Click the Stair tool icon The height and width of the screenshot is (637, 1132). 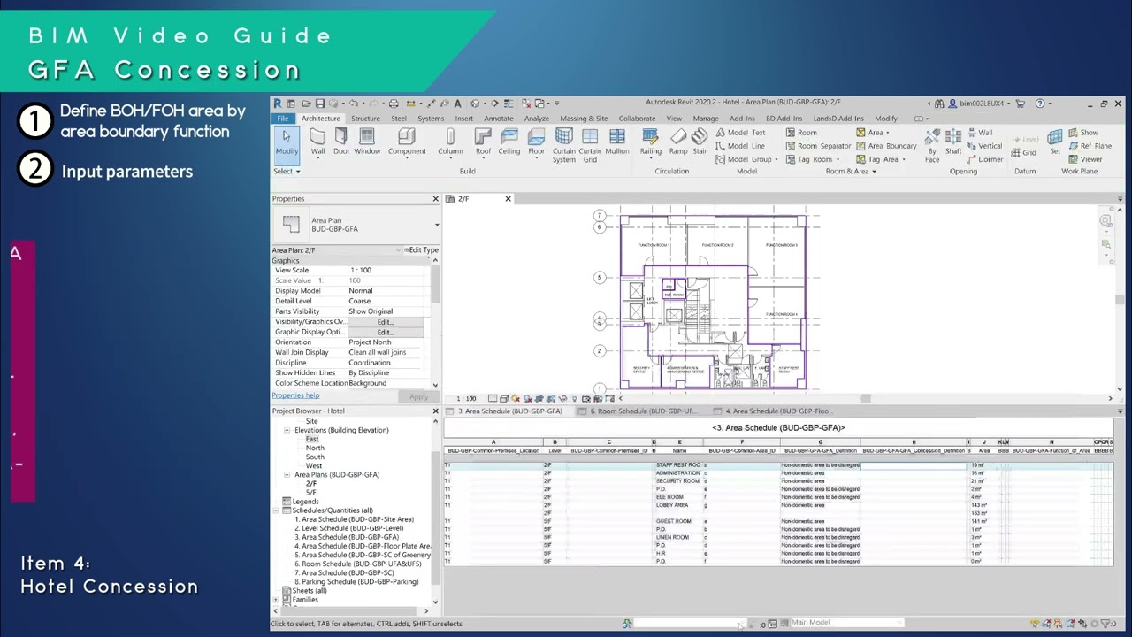[700, 142]
